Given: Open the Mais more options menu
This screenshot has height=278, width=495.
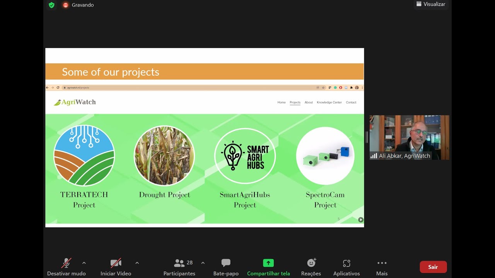Looking at the screenshot, I should click(x=382, y=267).
